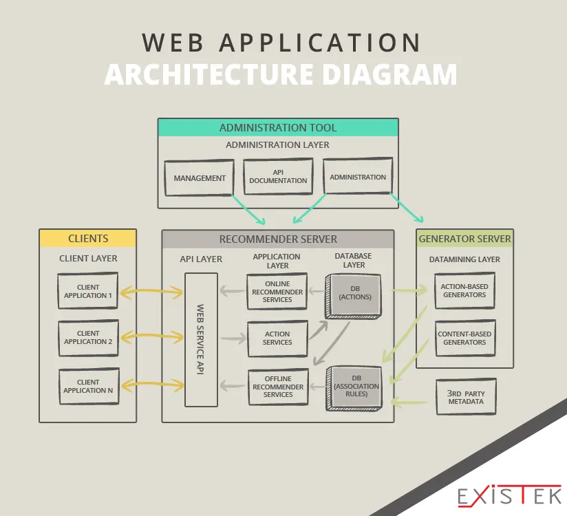Click the Content-Based Generators button

pyautogui.click(x=465, y=338)
